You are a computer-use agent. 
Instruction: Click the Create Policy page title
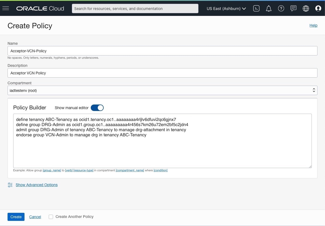[x=30, y=26]
